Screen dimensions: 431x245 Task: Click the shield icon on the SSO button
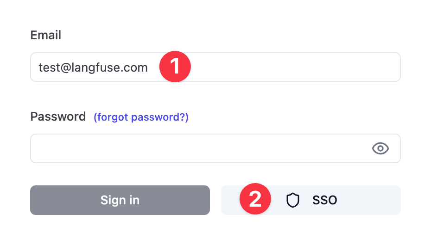(292, 200)
